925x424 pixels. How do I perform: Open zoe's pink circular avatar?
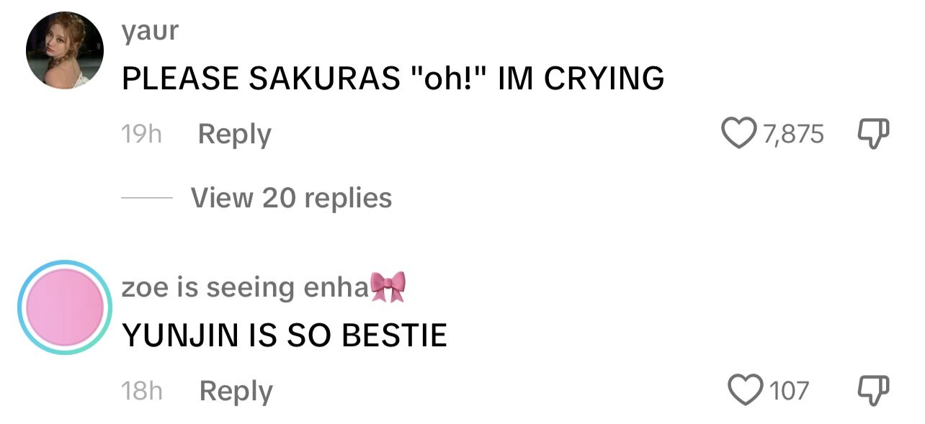point(65,307)
